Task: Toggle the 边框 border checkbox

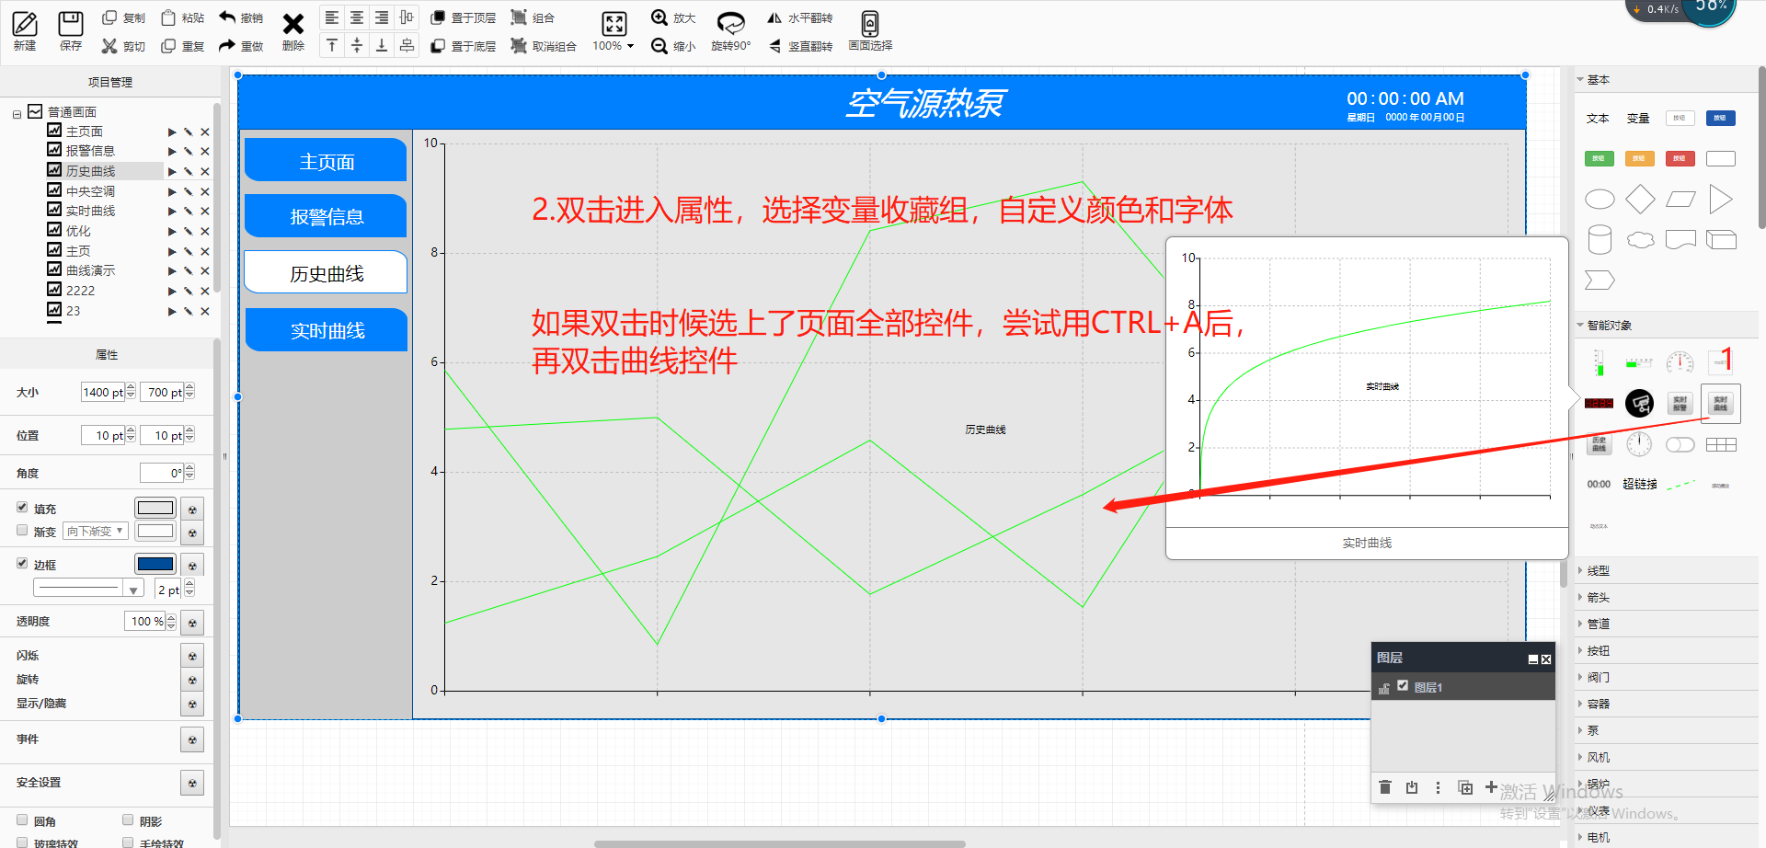Action: click(22, 563)
